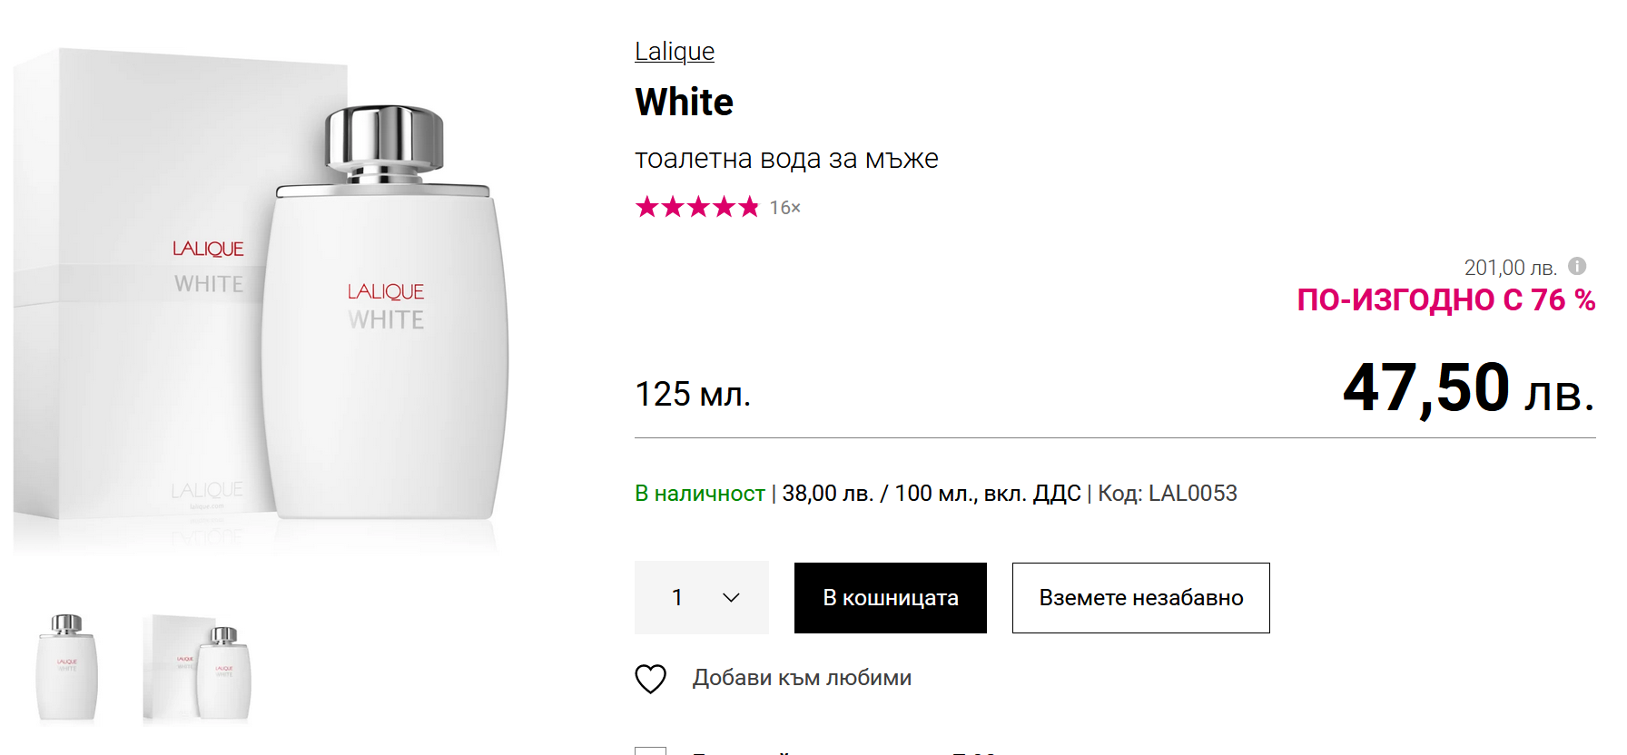The image size is (1627, 755).
Task: Click the ПО-ИЗГОДНО С 76 % discount label
Action: pos(1445,299)
